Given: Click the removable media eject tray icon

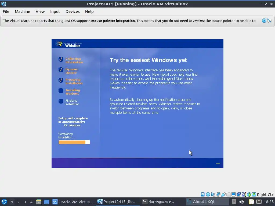Looking at the screenshot, I should click(x=234, y=202).
